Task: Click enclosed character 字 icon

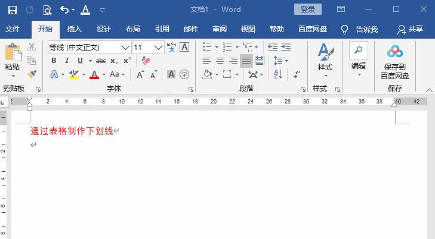Action: 184,74
